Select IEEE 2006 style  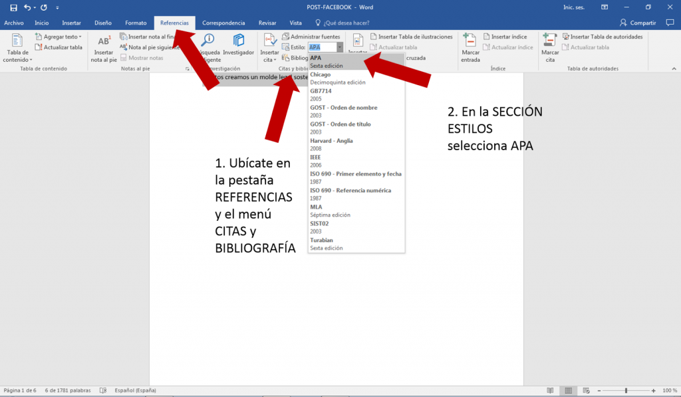[356, 161]
